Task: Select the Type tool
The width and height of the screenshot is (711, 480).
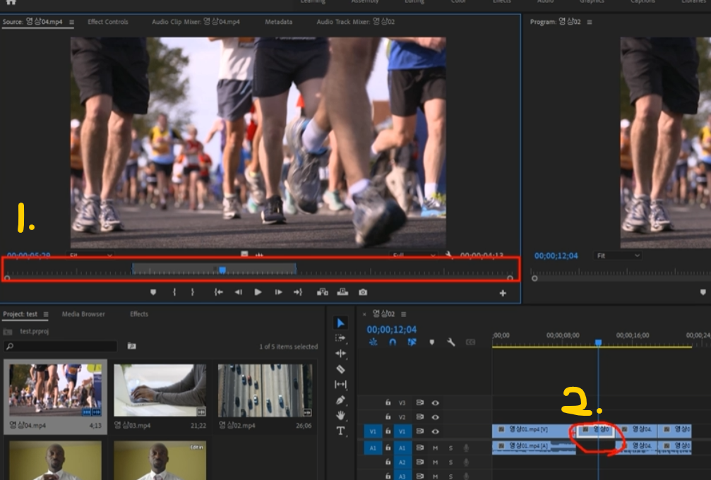Action: (x=340, y=431)
